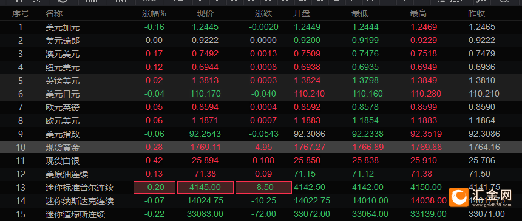Open the 美元指数 row

click(261, 134)
